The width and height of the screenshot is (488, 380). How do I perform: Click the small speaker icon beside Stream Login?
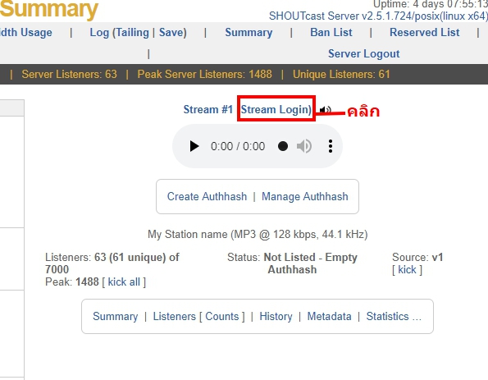325,110
